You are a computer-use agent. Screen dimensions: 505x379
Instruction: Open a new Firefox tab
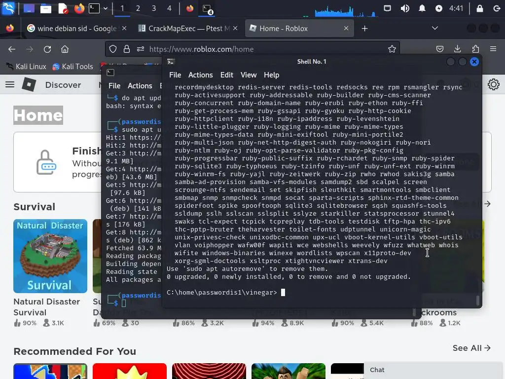coord(364,28)
